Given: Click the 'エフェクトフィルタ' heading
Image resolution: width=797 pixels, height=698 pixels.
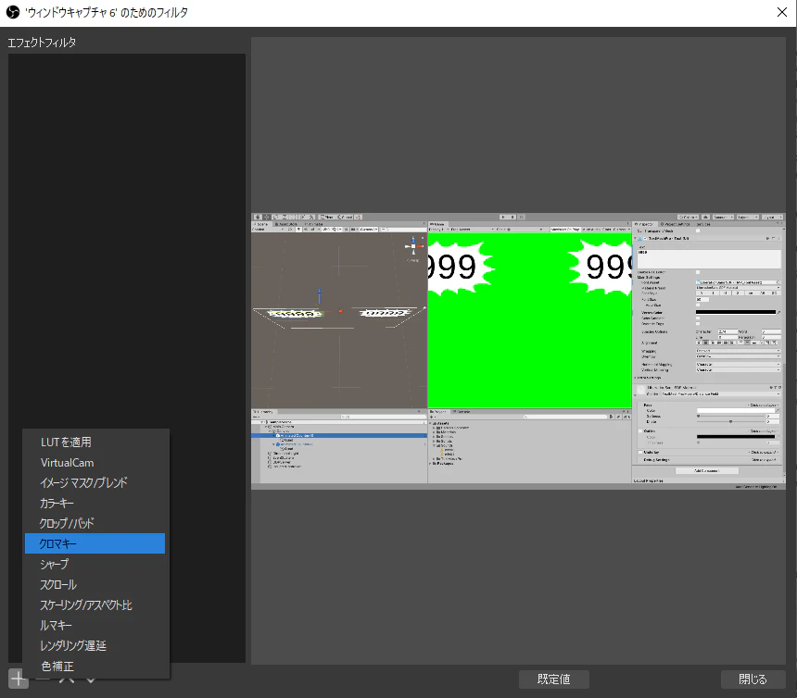Looking at the screenshot, I should pos(42,43).
